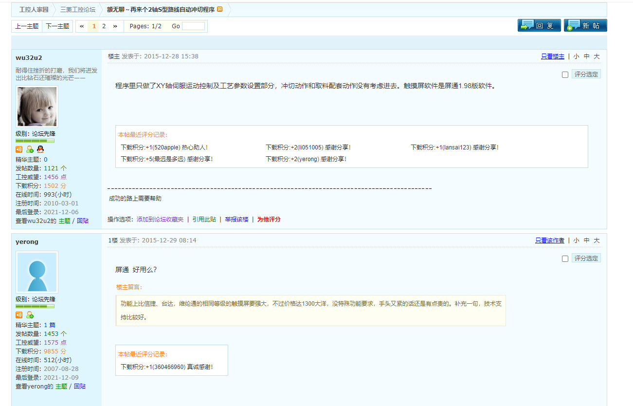This screenshot has height=406, width=633.
Task: Open 三菱工控论坛 breadcrumb
Action: pyautogui.click(x=78, y=10)
